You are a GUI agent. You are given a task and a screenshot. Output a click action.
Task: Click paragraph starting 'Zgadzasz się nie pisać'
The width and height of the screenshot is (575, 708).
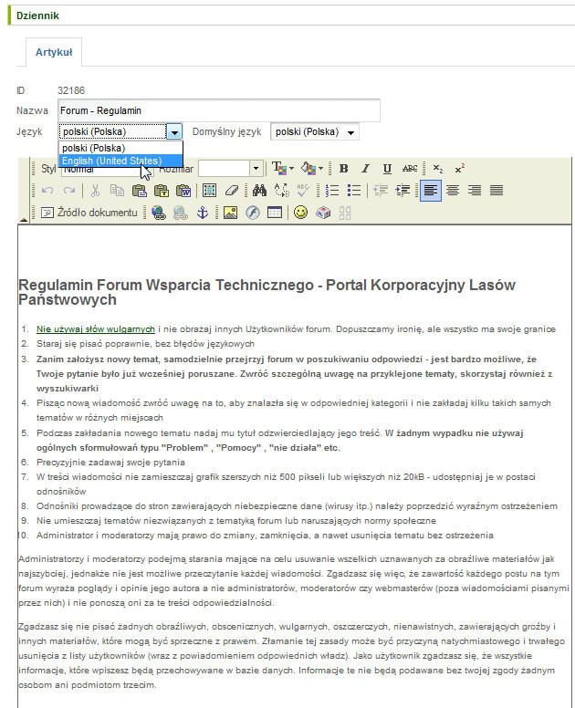coord(291,656)
